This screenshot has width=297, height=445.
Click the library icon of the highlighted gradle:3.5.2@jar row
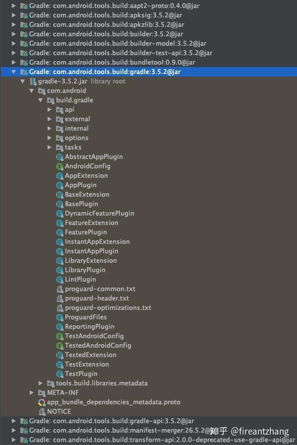tap(24, 72)
